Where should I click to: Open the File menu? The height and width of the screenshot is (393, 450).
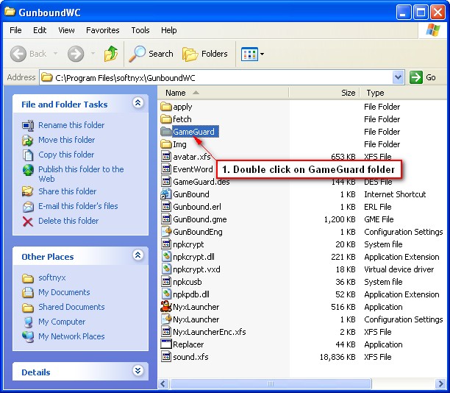tap(15, 30)
